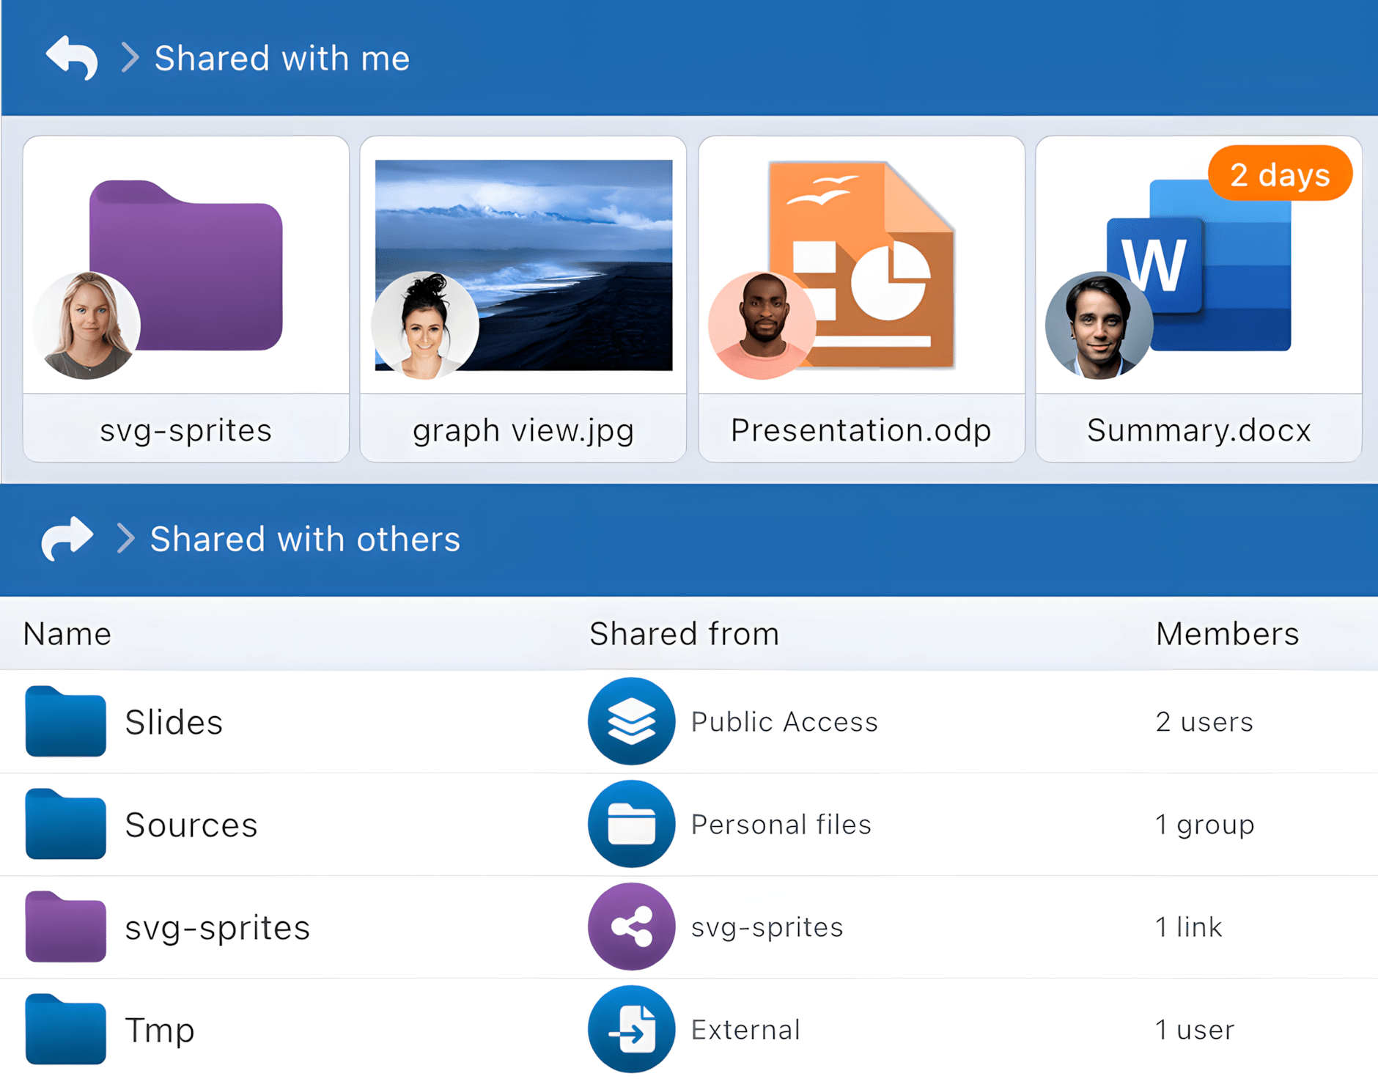Open graph view.jpg image thumbnail
The width and height of the screenshot is (1378, 1079).
pos(523,265)
